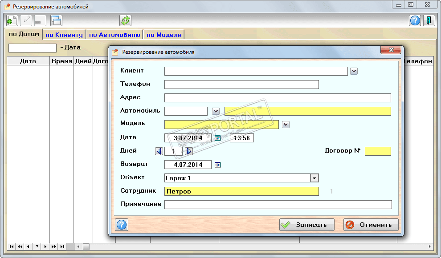Viewport: 441px width, 258px height.
Task: Click the time field showing 13:56
Action: tap(242, 138)
